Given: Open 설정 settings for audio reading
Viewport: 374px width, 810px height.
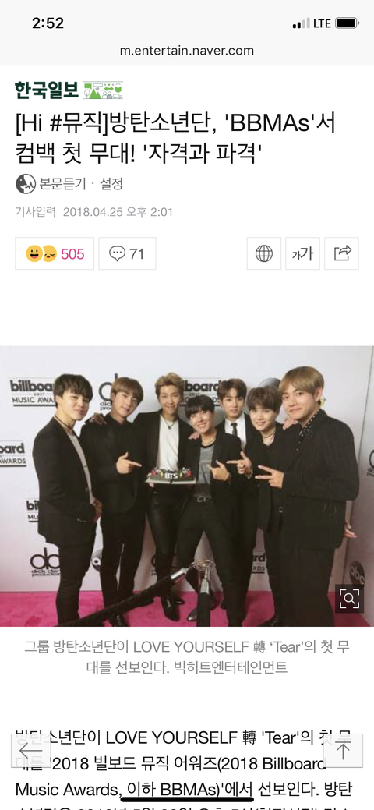Looking at the screenshot, I should (x=111, y=183).
